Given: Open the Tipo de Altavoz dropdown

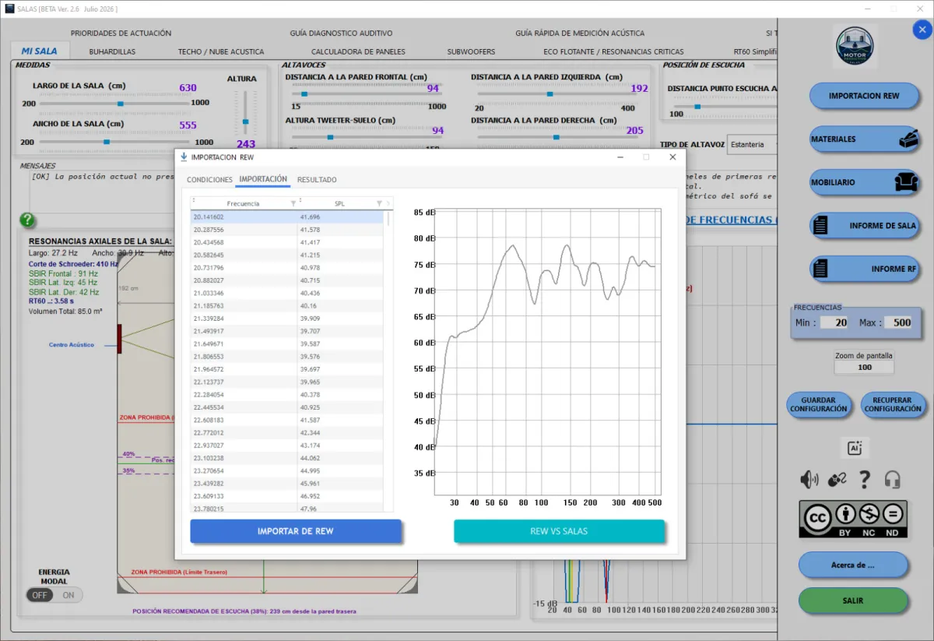Looking at the screenshot, I should click(x=753, y=144).
